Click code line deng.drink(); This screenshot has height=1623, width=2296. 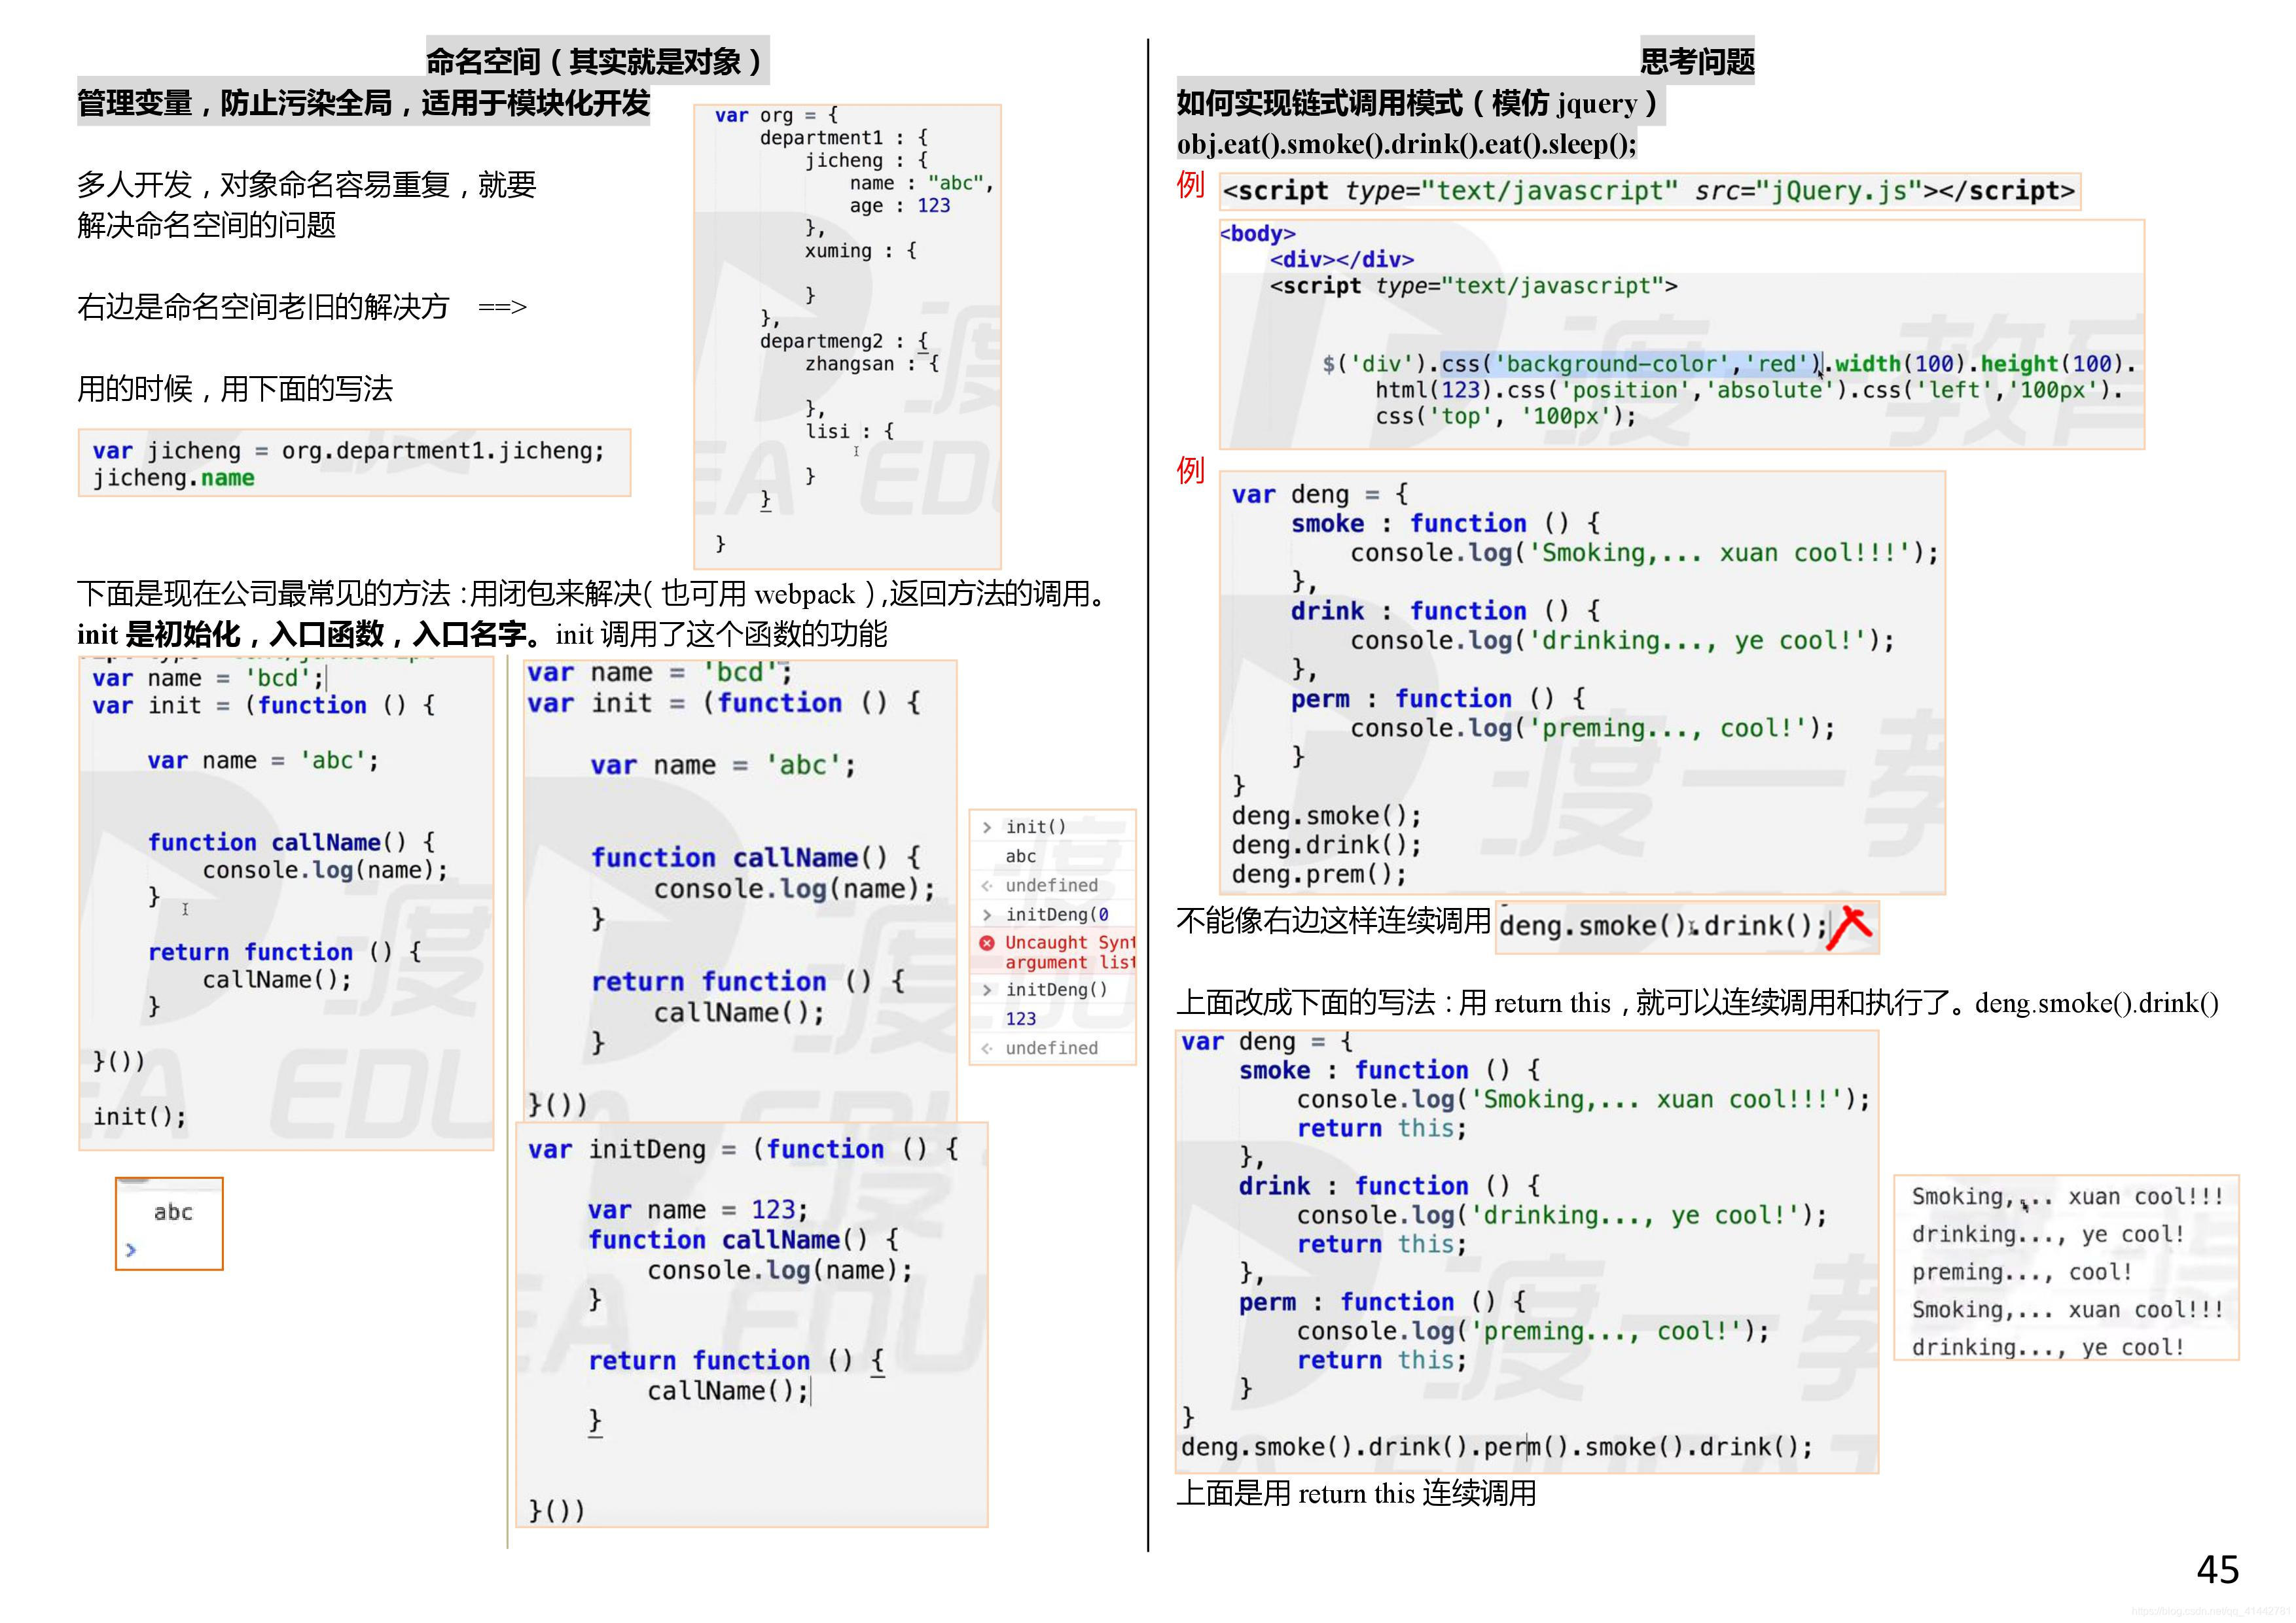pyautogui.click(x=1326, y=845)
